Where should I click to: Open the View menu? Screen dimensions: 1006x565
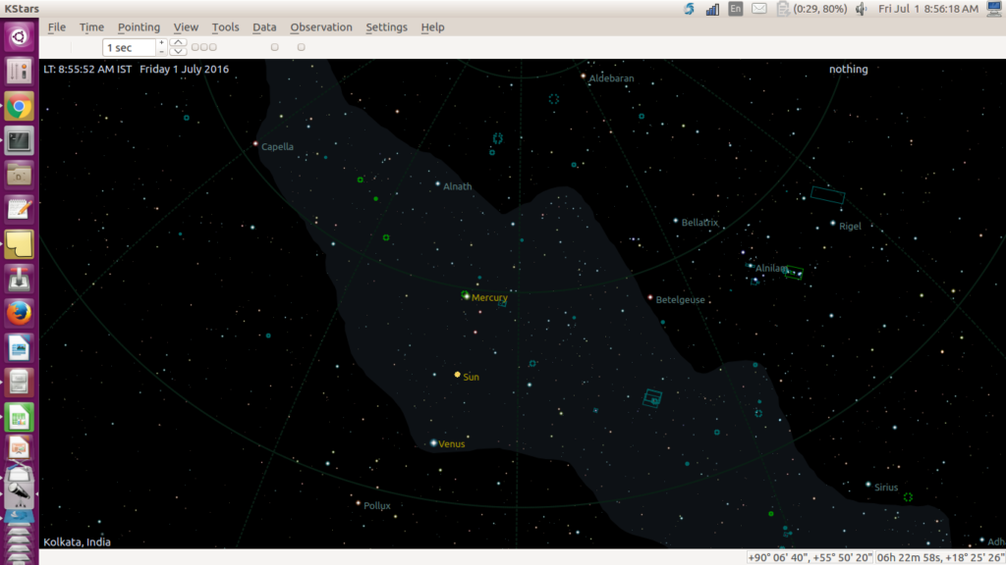[x=186, y=26]
